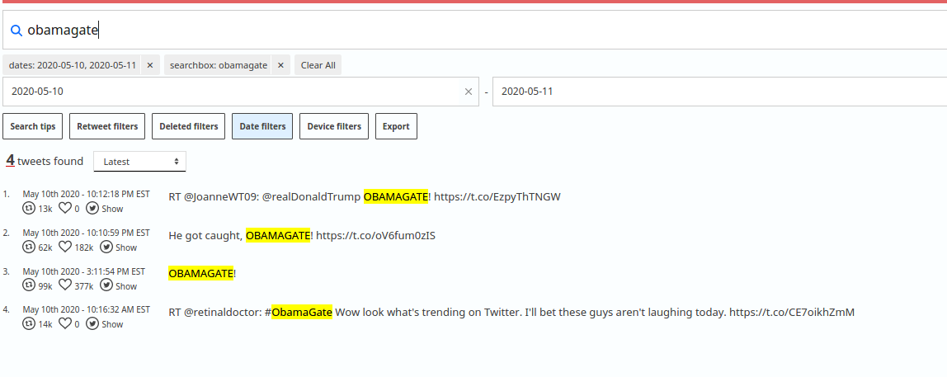The image size is (947, 377).
Task: Click 182k likes count on second tweet
Action: click(x=84, y=247)
